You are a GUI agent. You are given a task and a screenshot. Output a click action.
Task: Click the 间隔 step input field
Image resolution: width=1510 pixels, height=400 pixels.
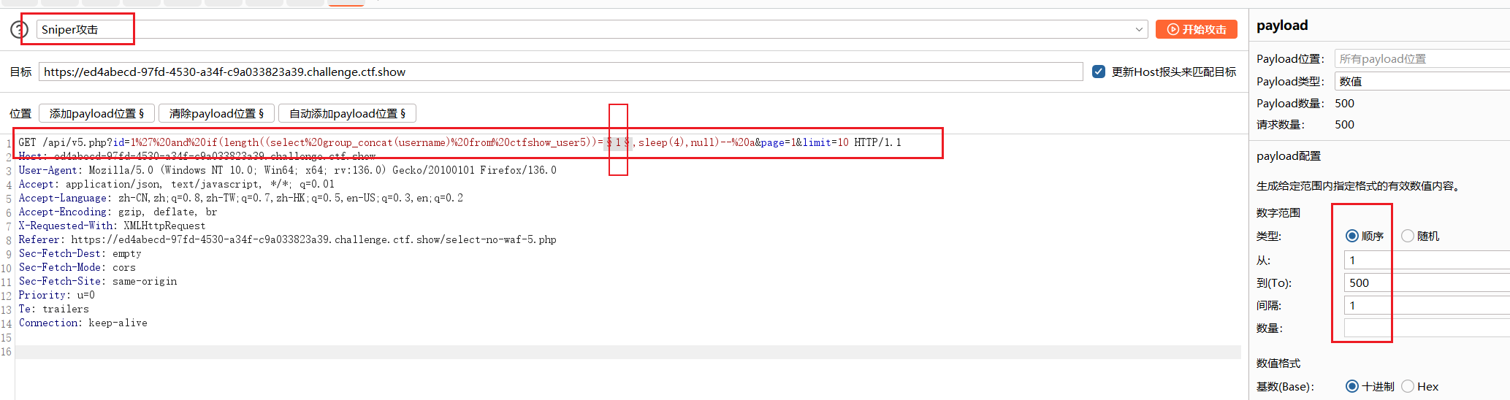(1427, 305)
